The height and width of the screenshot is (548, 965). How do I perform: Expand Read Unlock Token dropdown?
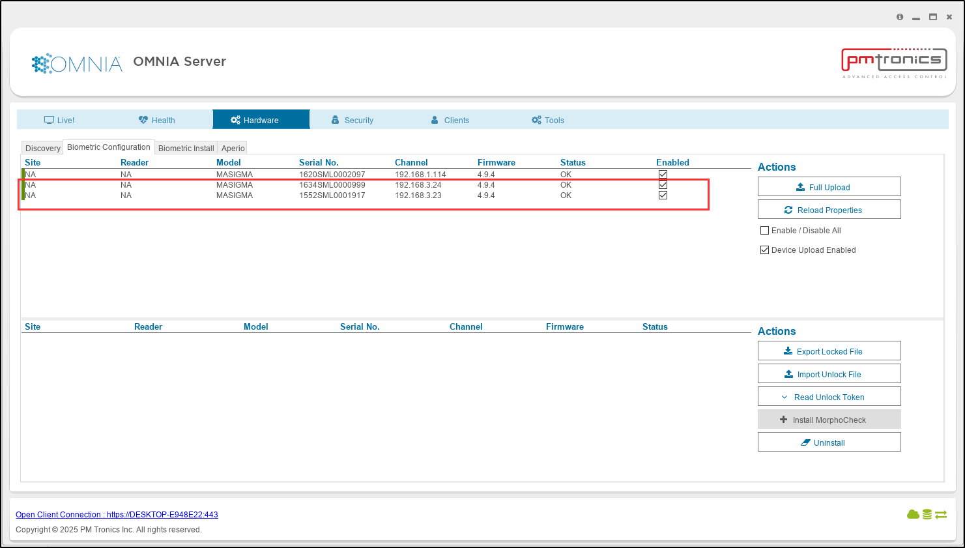point(829,397)
